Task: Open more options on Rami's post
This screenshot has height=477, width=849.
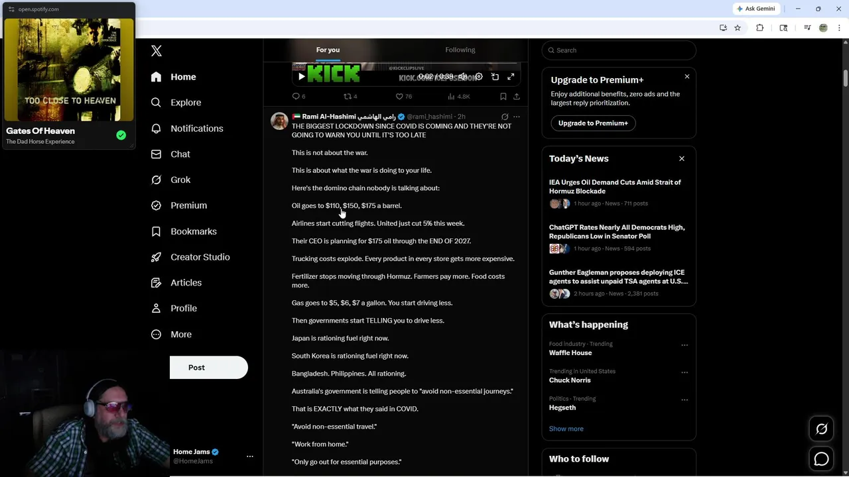Action: (517, 117)
